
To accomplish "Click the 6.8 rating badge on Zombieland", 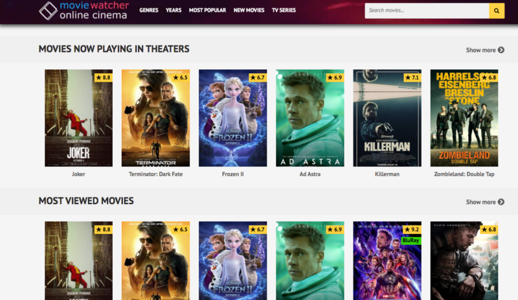I will click(x=490, y=77).
